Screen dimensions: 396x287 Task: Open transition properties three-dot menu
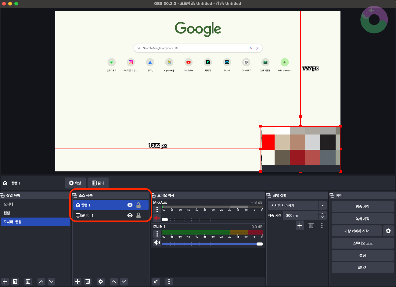point(322,225)
